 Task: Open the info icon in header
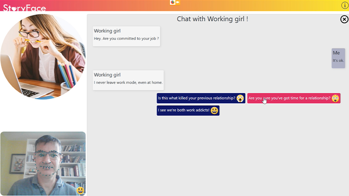(345, 5)
